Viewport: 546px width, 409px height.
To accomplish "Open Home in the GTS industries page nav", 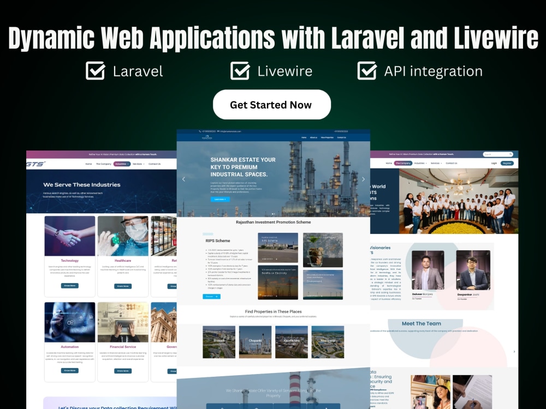I will [x=89, y=164].
